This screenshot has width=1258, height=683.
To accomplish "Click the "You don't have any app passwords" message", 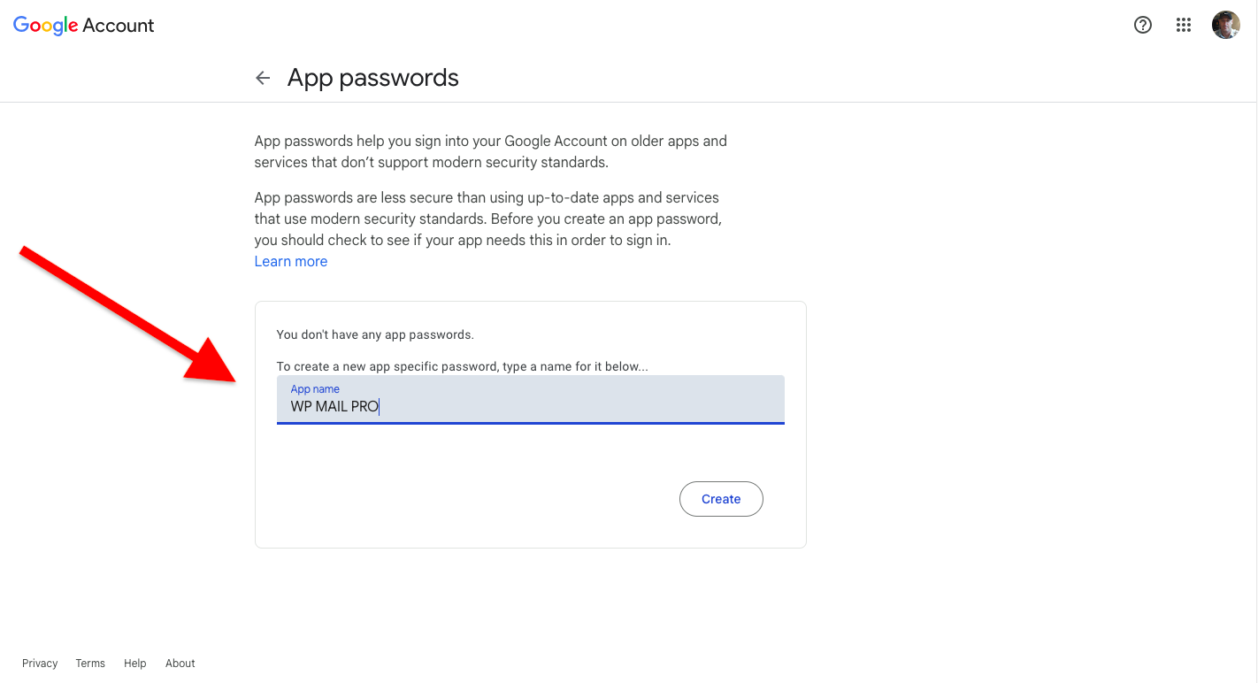I will click(375, 334).
